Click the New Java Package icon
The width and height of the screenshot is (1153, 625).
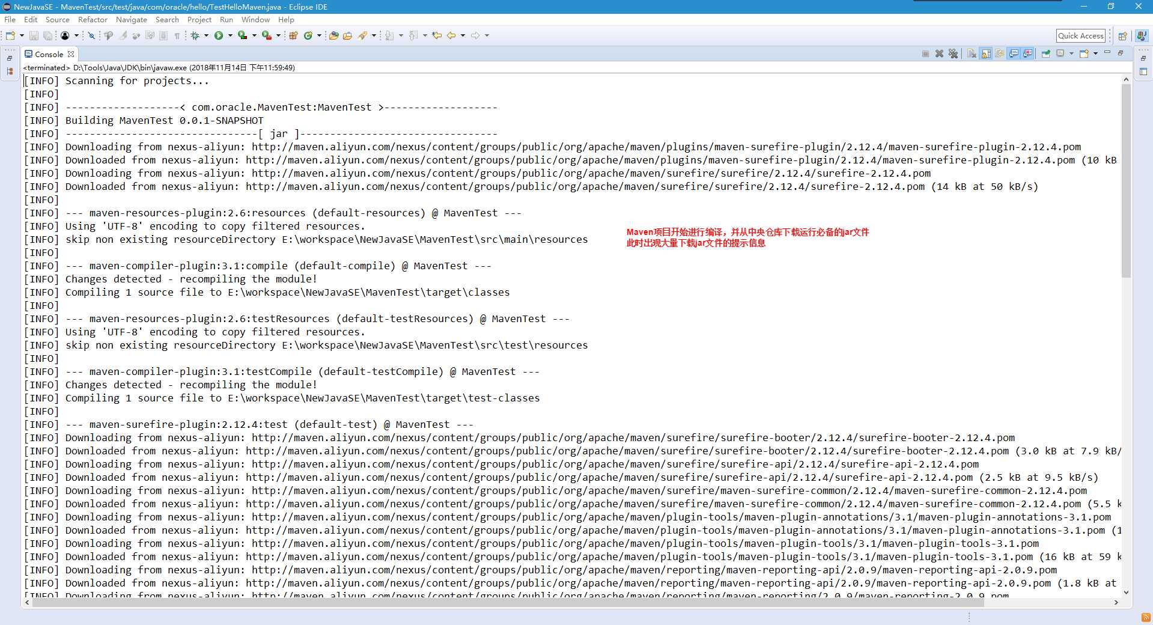click(x=293, y=35)
